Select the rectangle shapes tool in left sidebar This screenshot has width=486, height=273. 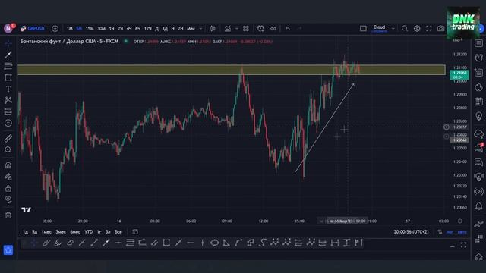point(8,77)
